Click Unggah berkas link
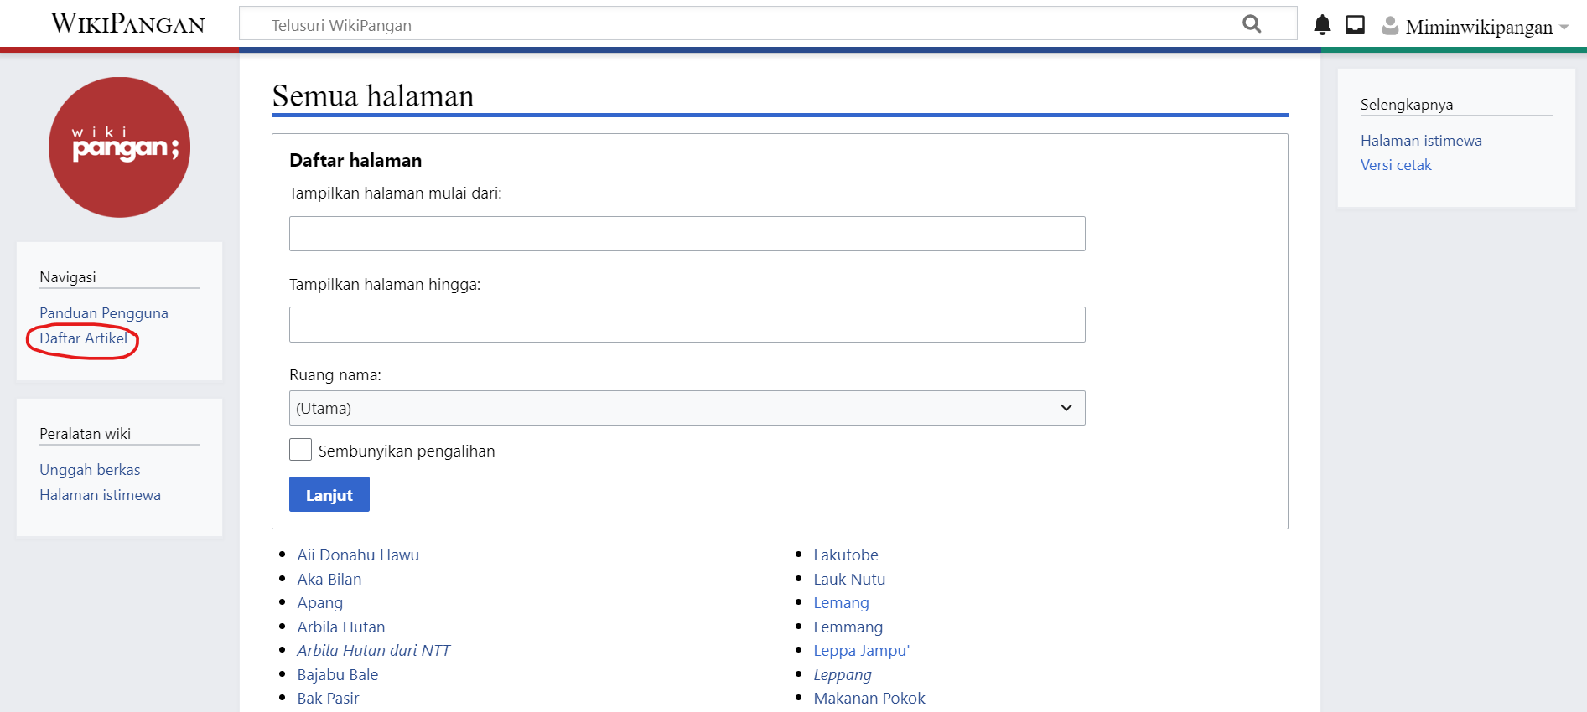Image resolution: width=1587 pixels, height=712 pixels. click(90, 470)
